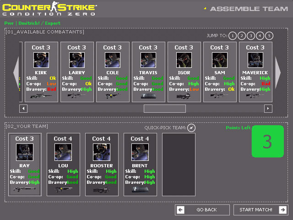Click RAY's shotgun weapon icon
Image resolution: width=293 pixels, height=220 pixels.
[x=24, y=189]
